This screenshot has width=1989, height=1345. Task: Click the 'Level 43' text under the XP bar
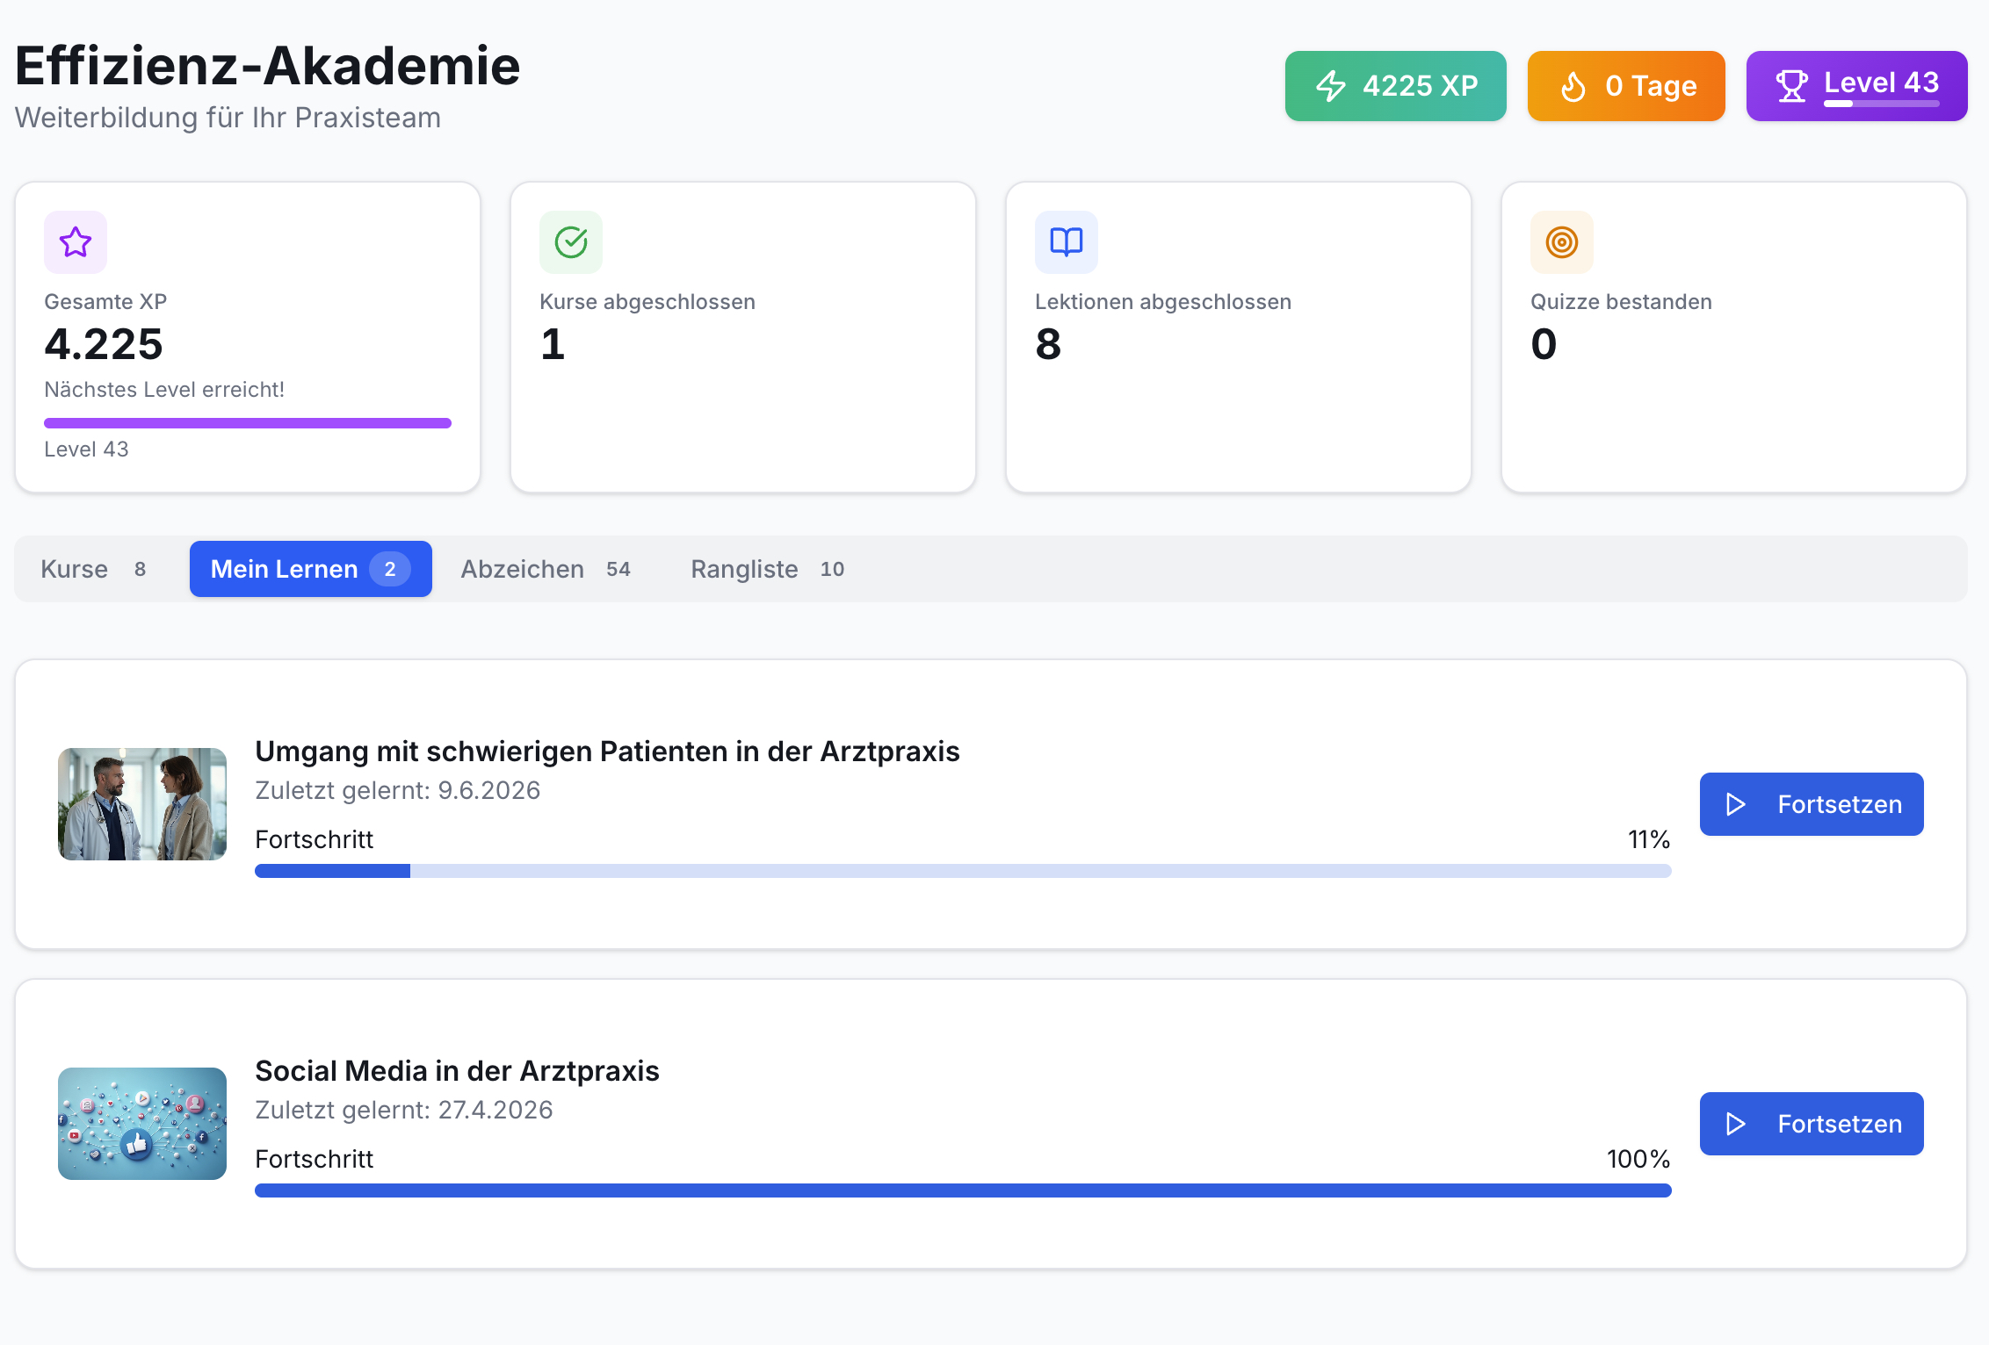[86, 450]
